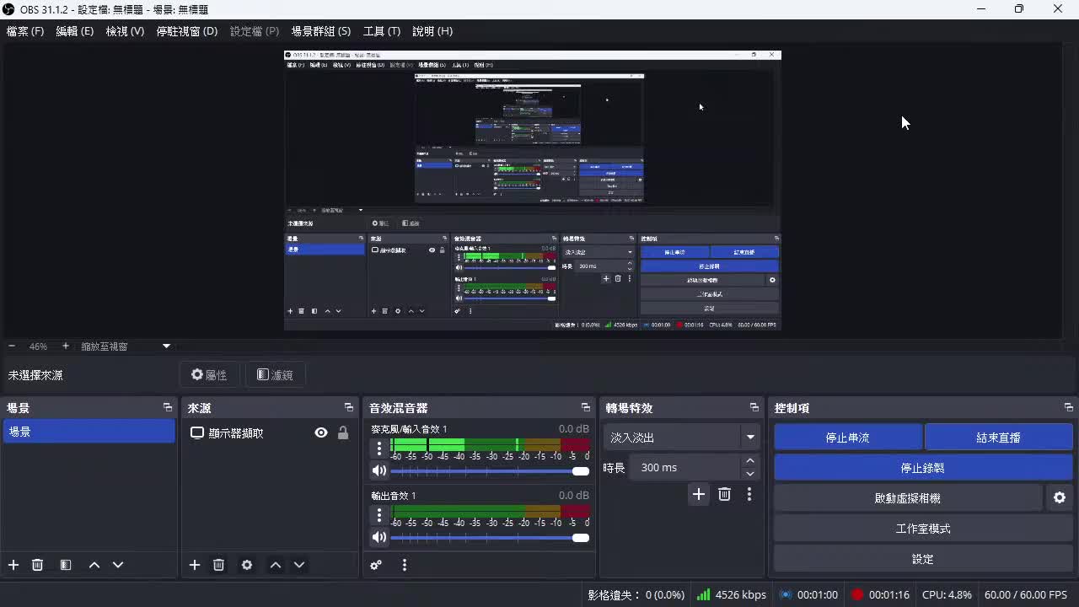Click the 結束直播 button
The width and height of the screenshot is (1079, 607).
999,438
